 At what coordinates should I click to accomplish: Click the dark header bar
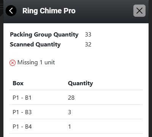pos(76,11)
